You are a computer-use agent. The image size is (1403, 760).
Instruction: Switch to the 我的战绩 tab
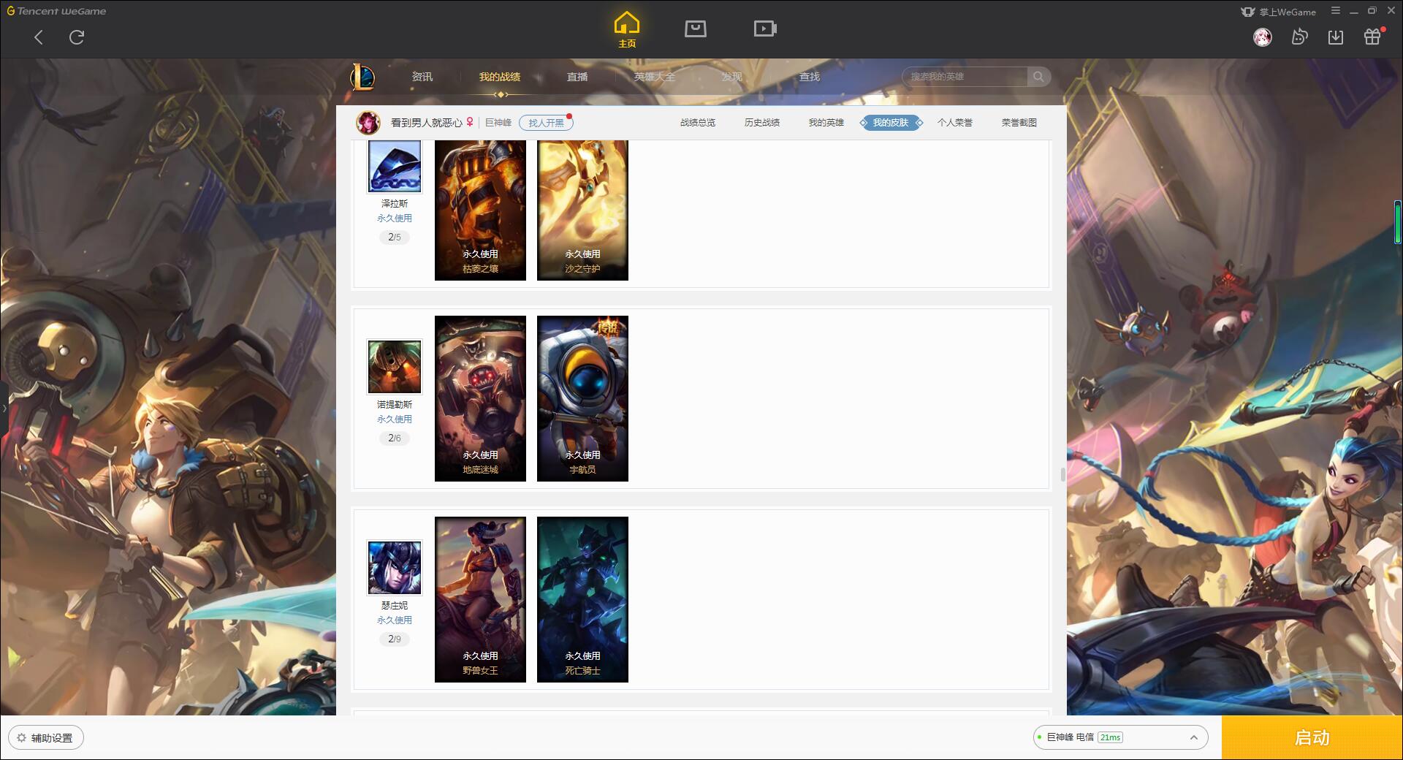[x=500, y=77]
